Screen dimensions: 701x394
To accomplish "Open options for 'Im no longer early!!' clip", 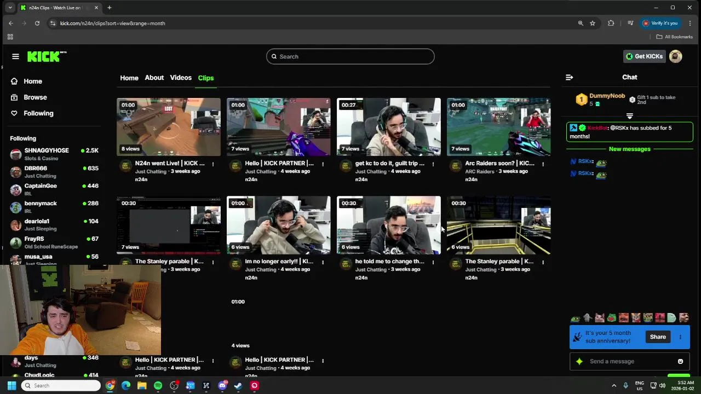I will coord(323,262).
